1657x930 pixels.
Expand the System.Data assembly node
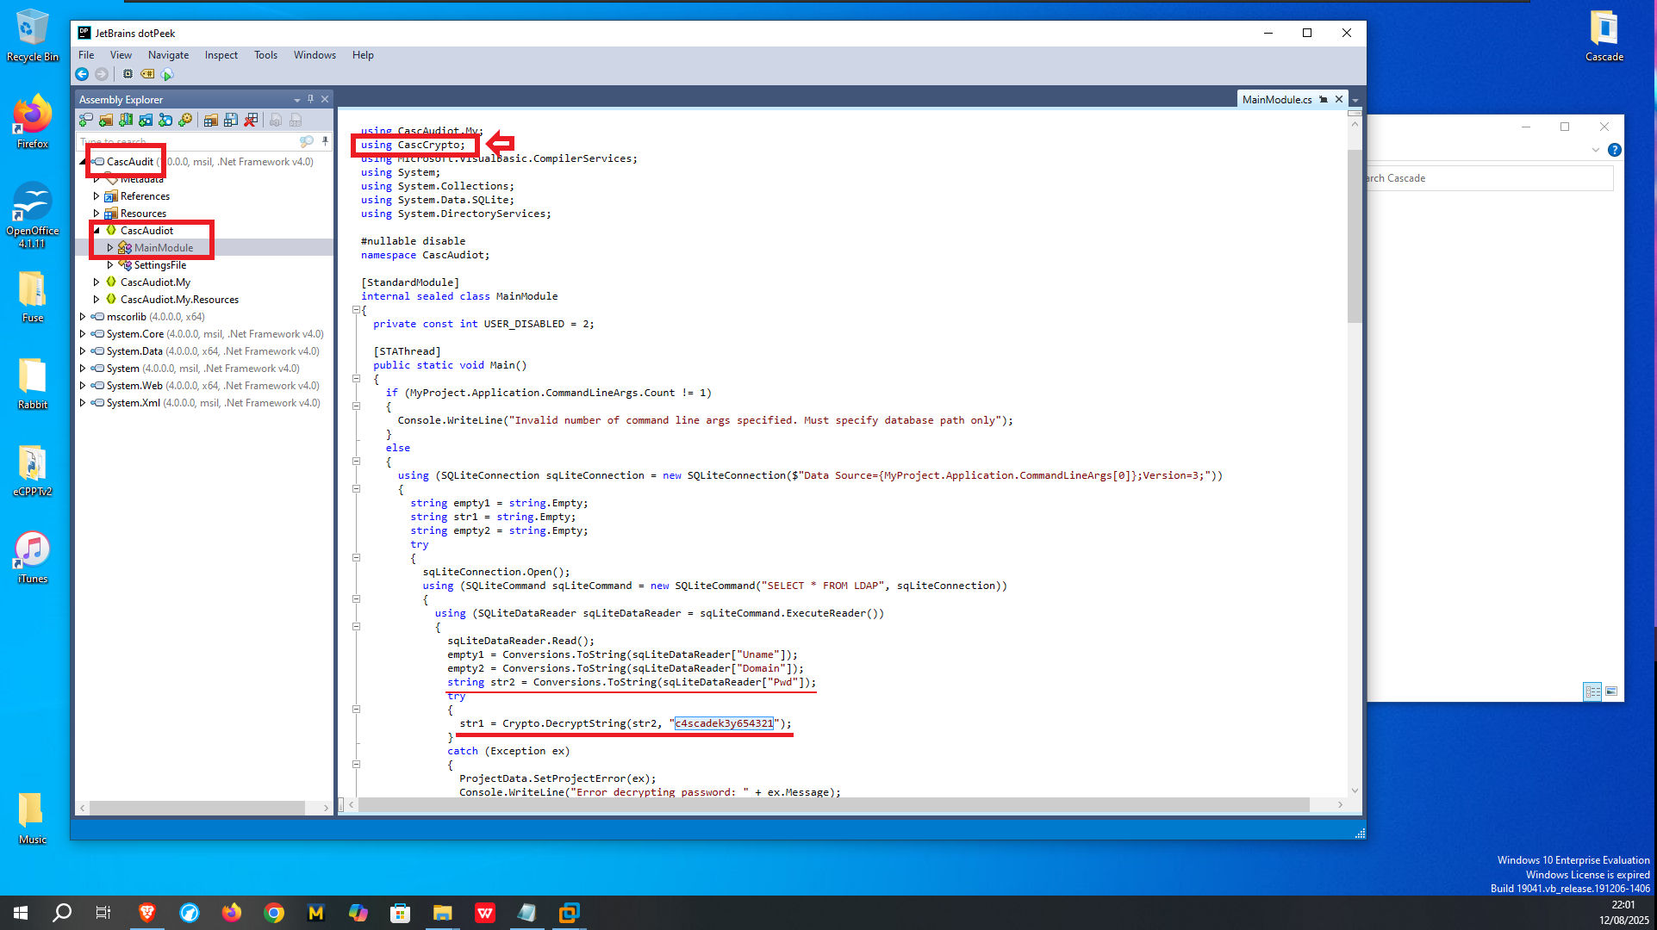83,350
